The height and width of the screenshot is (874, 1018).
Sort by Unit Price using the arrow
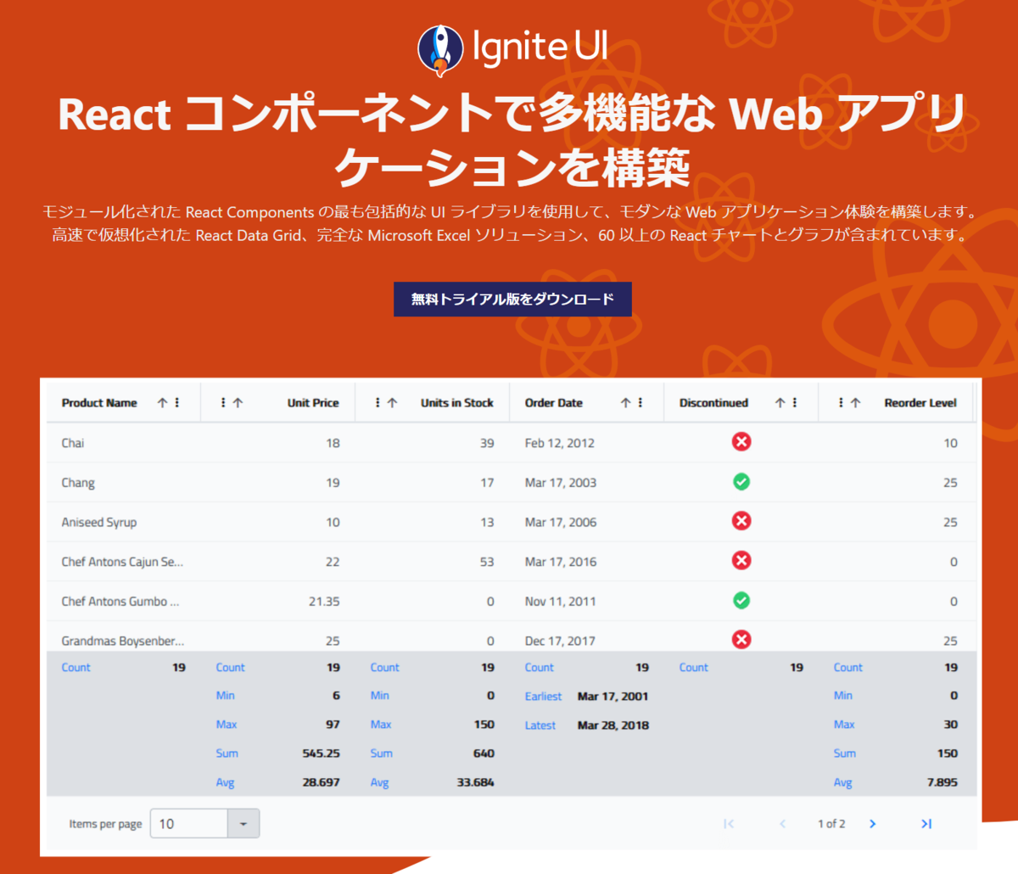click(x=238, y=403)
